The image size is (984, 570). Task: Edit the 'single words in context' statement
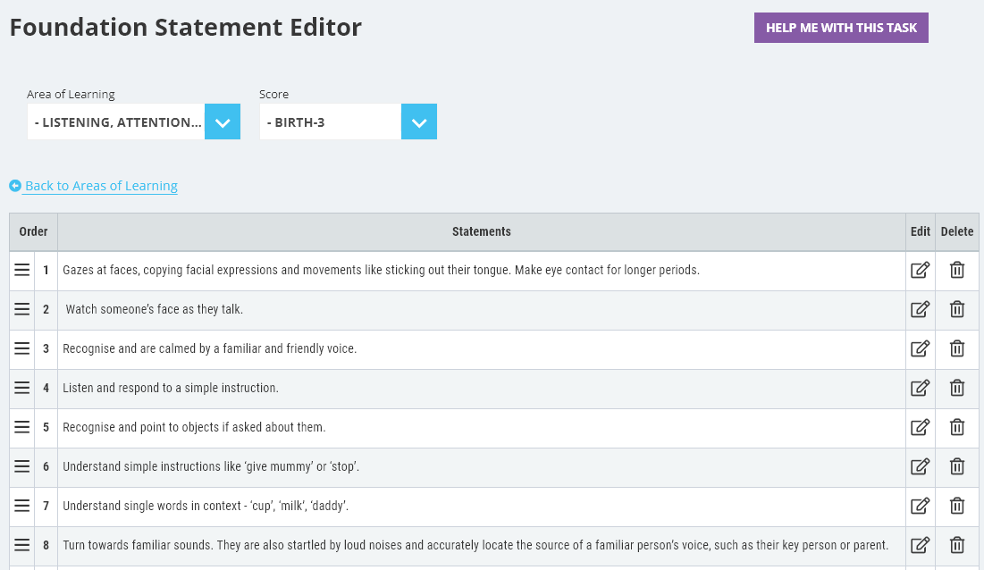[920, 506]
